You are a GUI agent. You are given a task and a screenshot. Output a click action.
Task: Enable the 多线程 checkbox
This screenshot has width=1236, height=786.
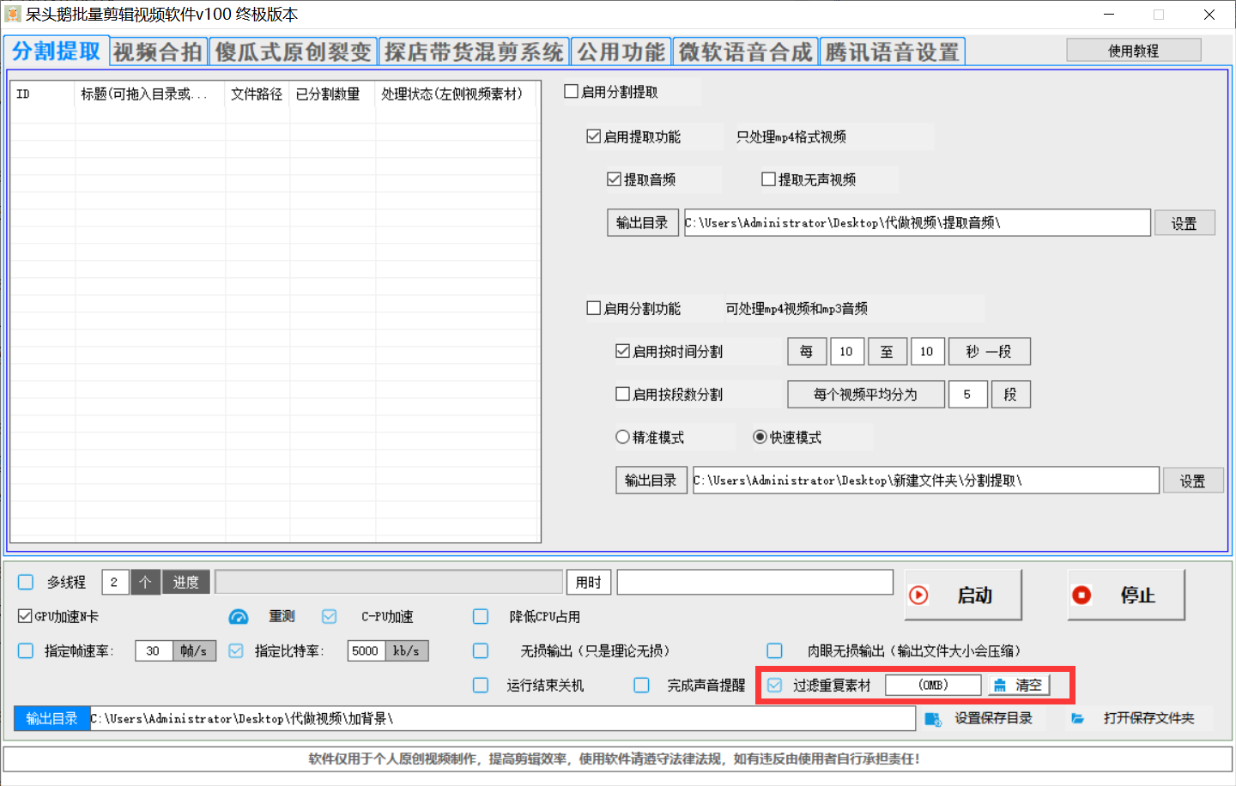(26, 582)
